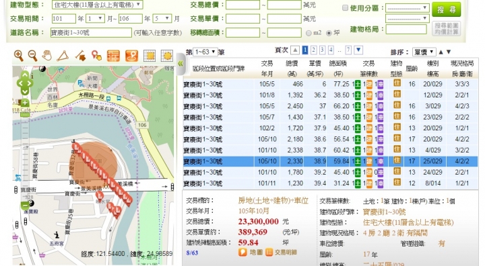Click the 建物格局 layout input field

406,30
